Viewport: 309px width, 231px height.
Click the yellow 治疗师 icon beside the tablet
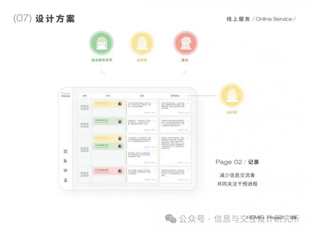[x=232, y=95]
